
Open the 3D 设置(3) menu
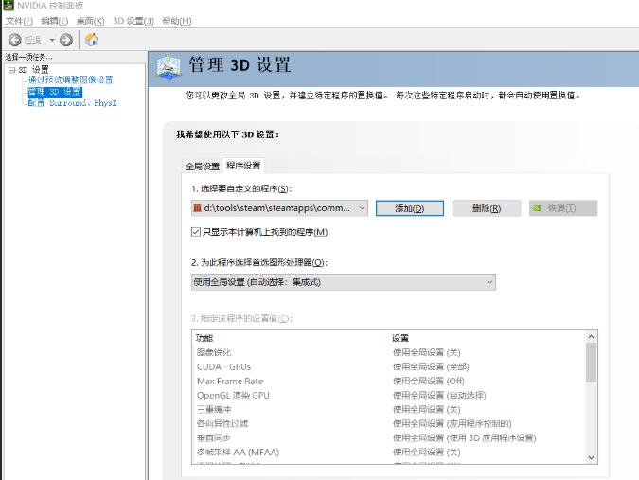coord(133,21)
